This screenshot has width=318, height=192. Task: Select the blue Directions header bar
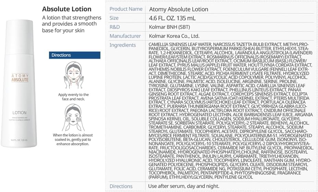[75, 55]
